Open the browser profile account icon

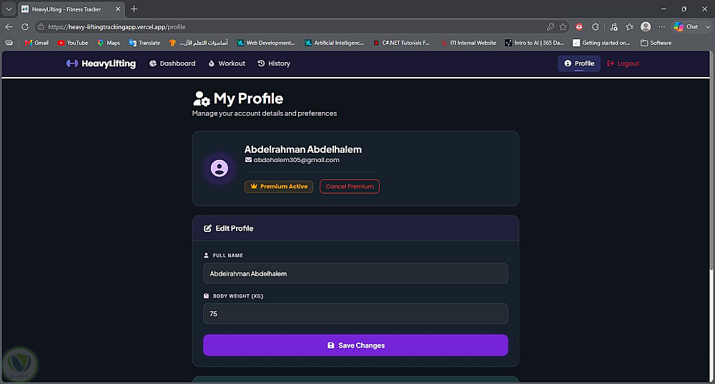(x=646, y=27)
